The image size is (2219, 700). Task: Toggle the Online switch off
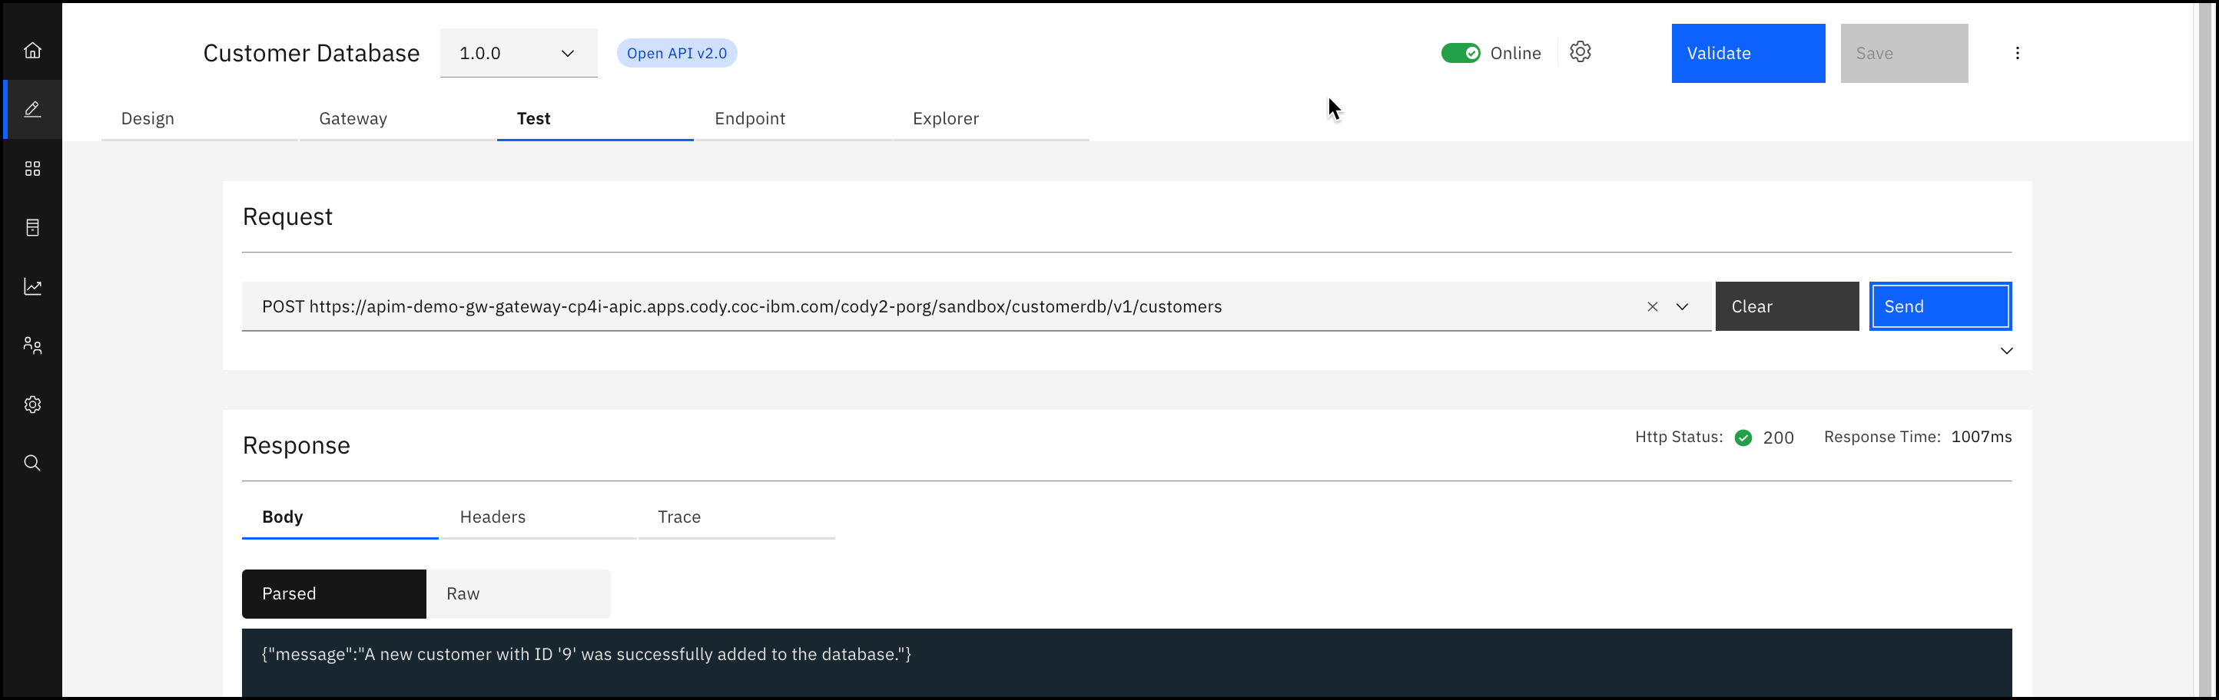[1460, 54]
